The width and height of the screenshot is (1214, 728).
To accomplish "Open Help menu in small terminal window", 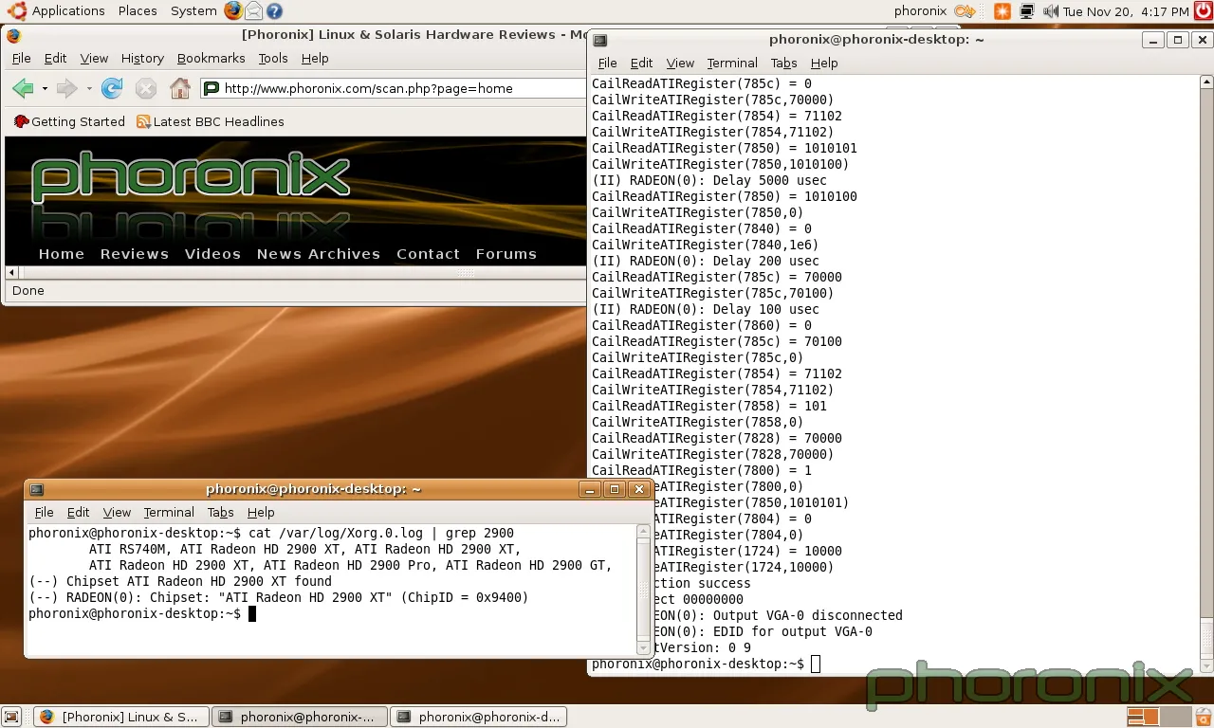I will click(x=261, y=512).
